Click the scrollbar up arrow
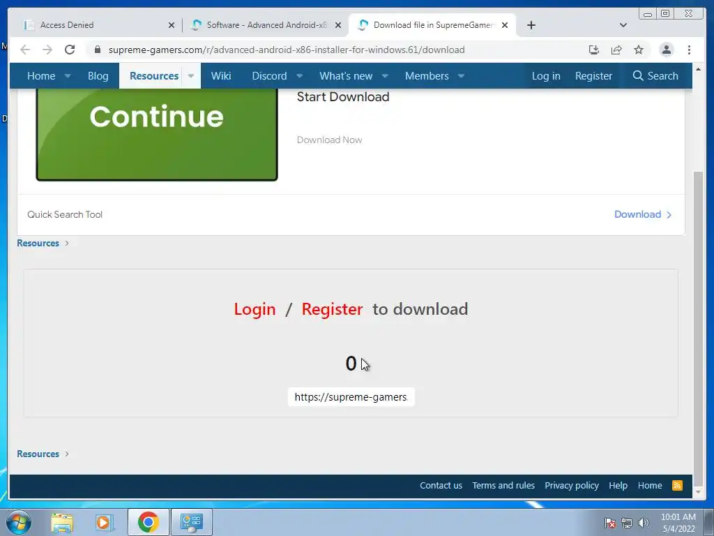Image resolution: width=714 pixels, height=536 pixels. pos(697,69)
